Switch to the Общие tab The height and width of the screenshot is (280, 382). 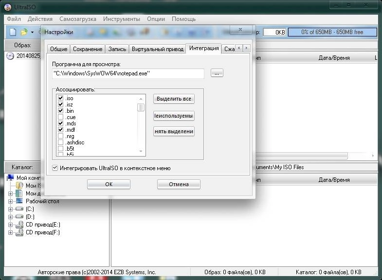click(x=58, y=49)
